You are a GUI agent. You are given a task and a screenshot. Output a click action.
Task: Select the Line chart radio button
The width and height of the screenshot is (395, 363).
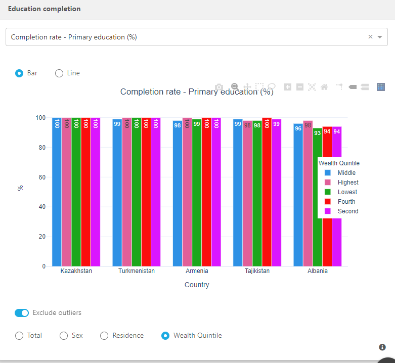(x=59, y=73)
